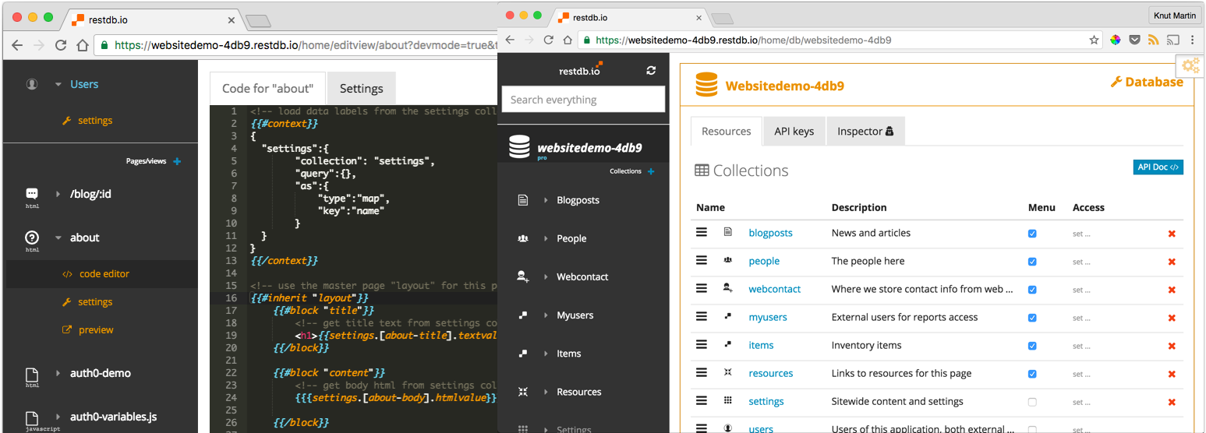
Task: Expand the Myusers collection arrow
Action: [545, 315]
